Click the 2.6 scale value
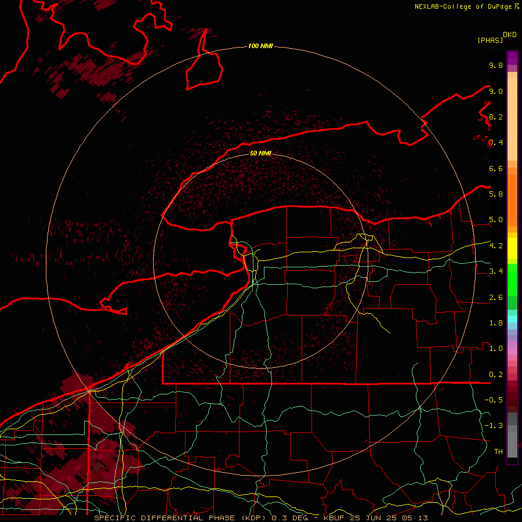Screen dimensions: 522x522 pyautogui.click(x=496, y=297)
